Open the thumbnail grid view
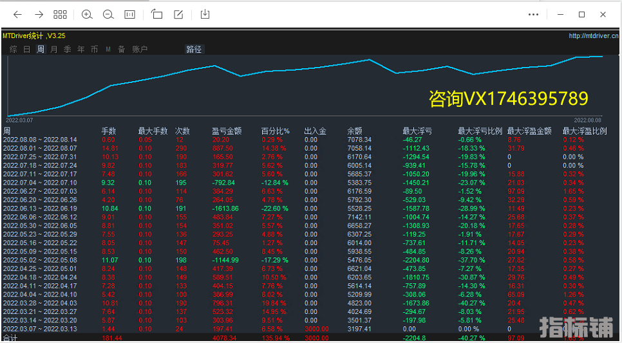622x343 pixels. tap(60, 14)
